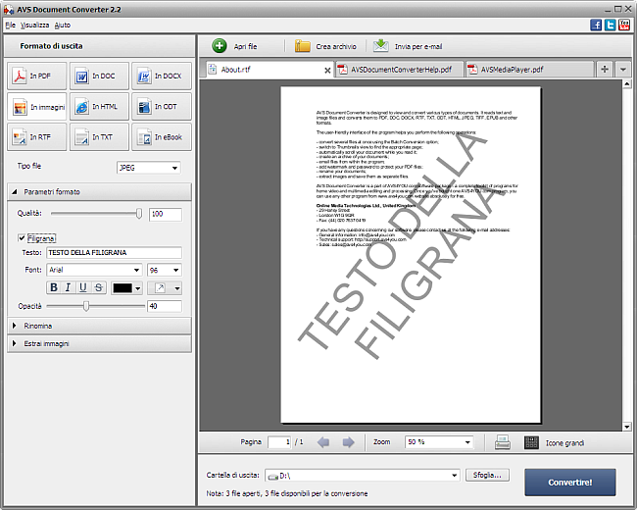This screenshot has width=637, height=510.
Task: Click the Qualità slider handle
Action: click(139, 214)
